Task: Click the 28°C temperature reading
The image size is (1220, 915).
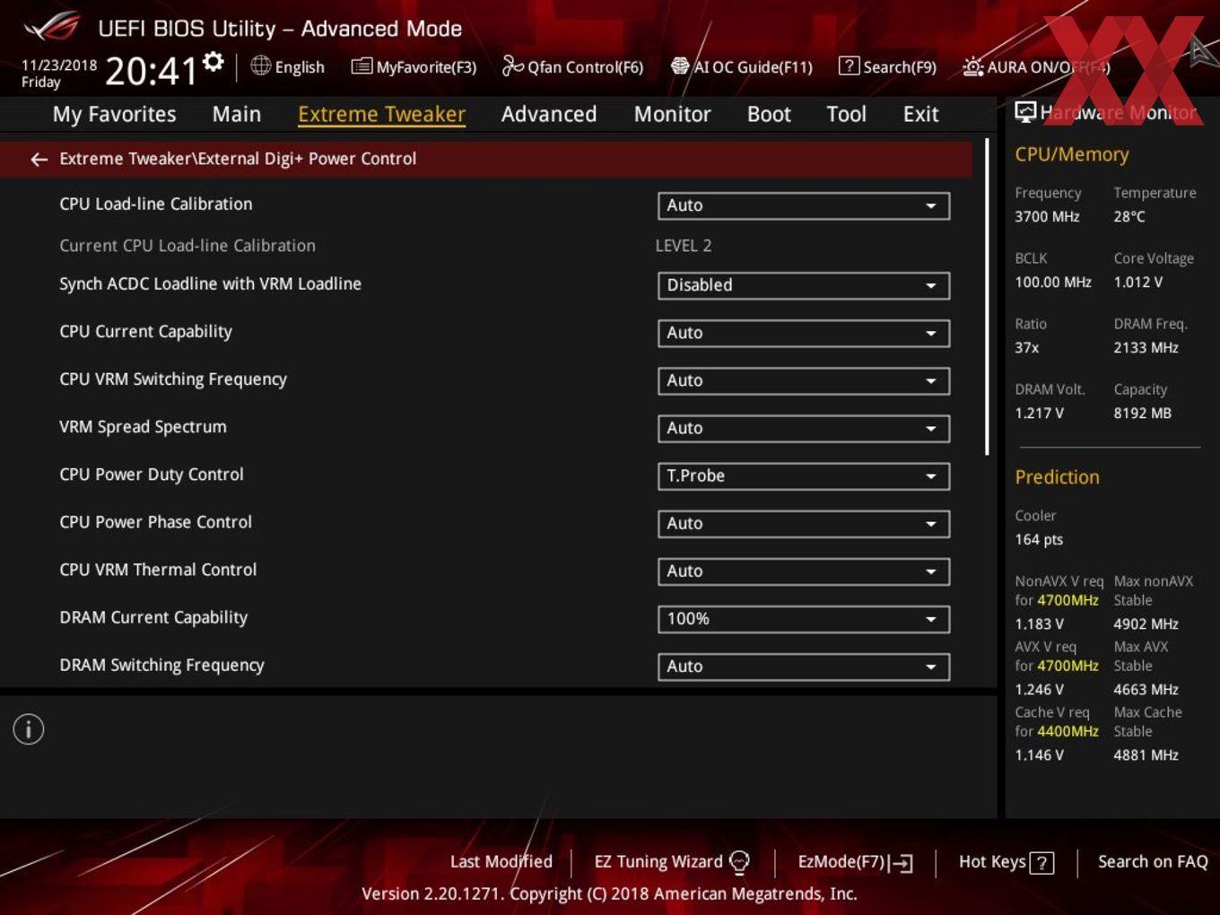Action: pos(1129,216)
